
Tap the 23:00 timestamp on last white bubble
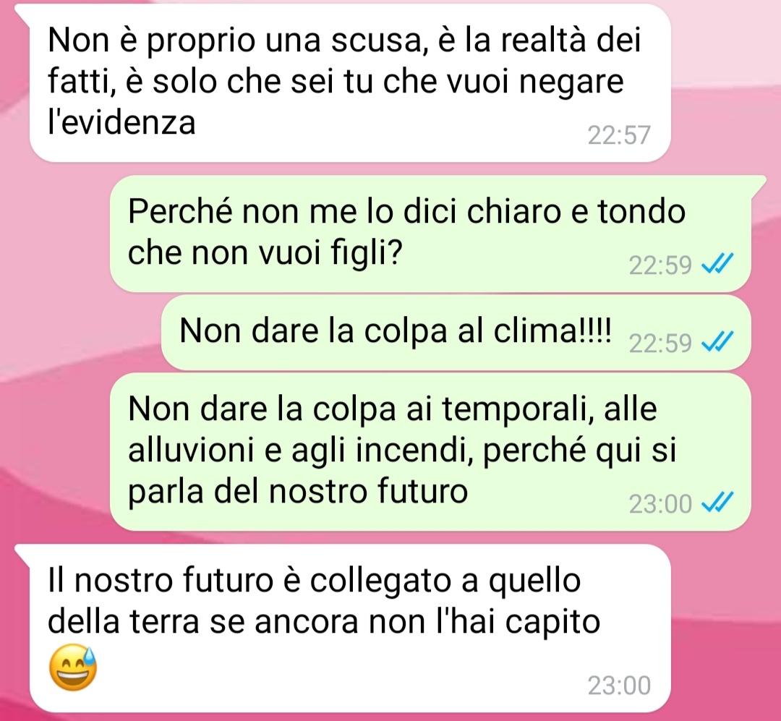[x=619, y=686]
